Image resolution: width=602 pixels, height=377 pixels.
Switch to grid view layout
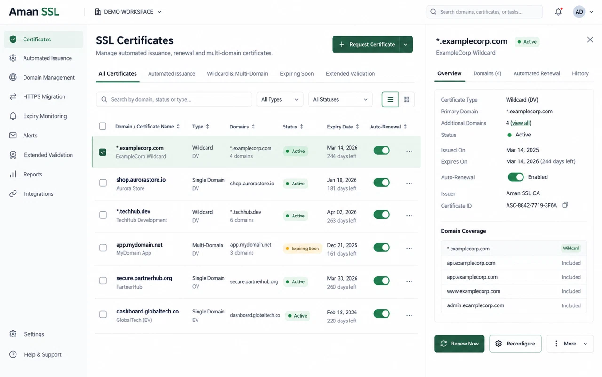406,100
